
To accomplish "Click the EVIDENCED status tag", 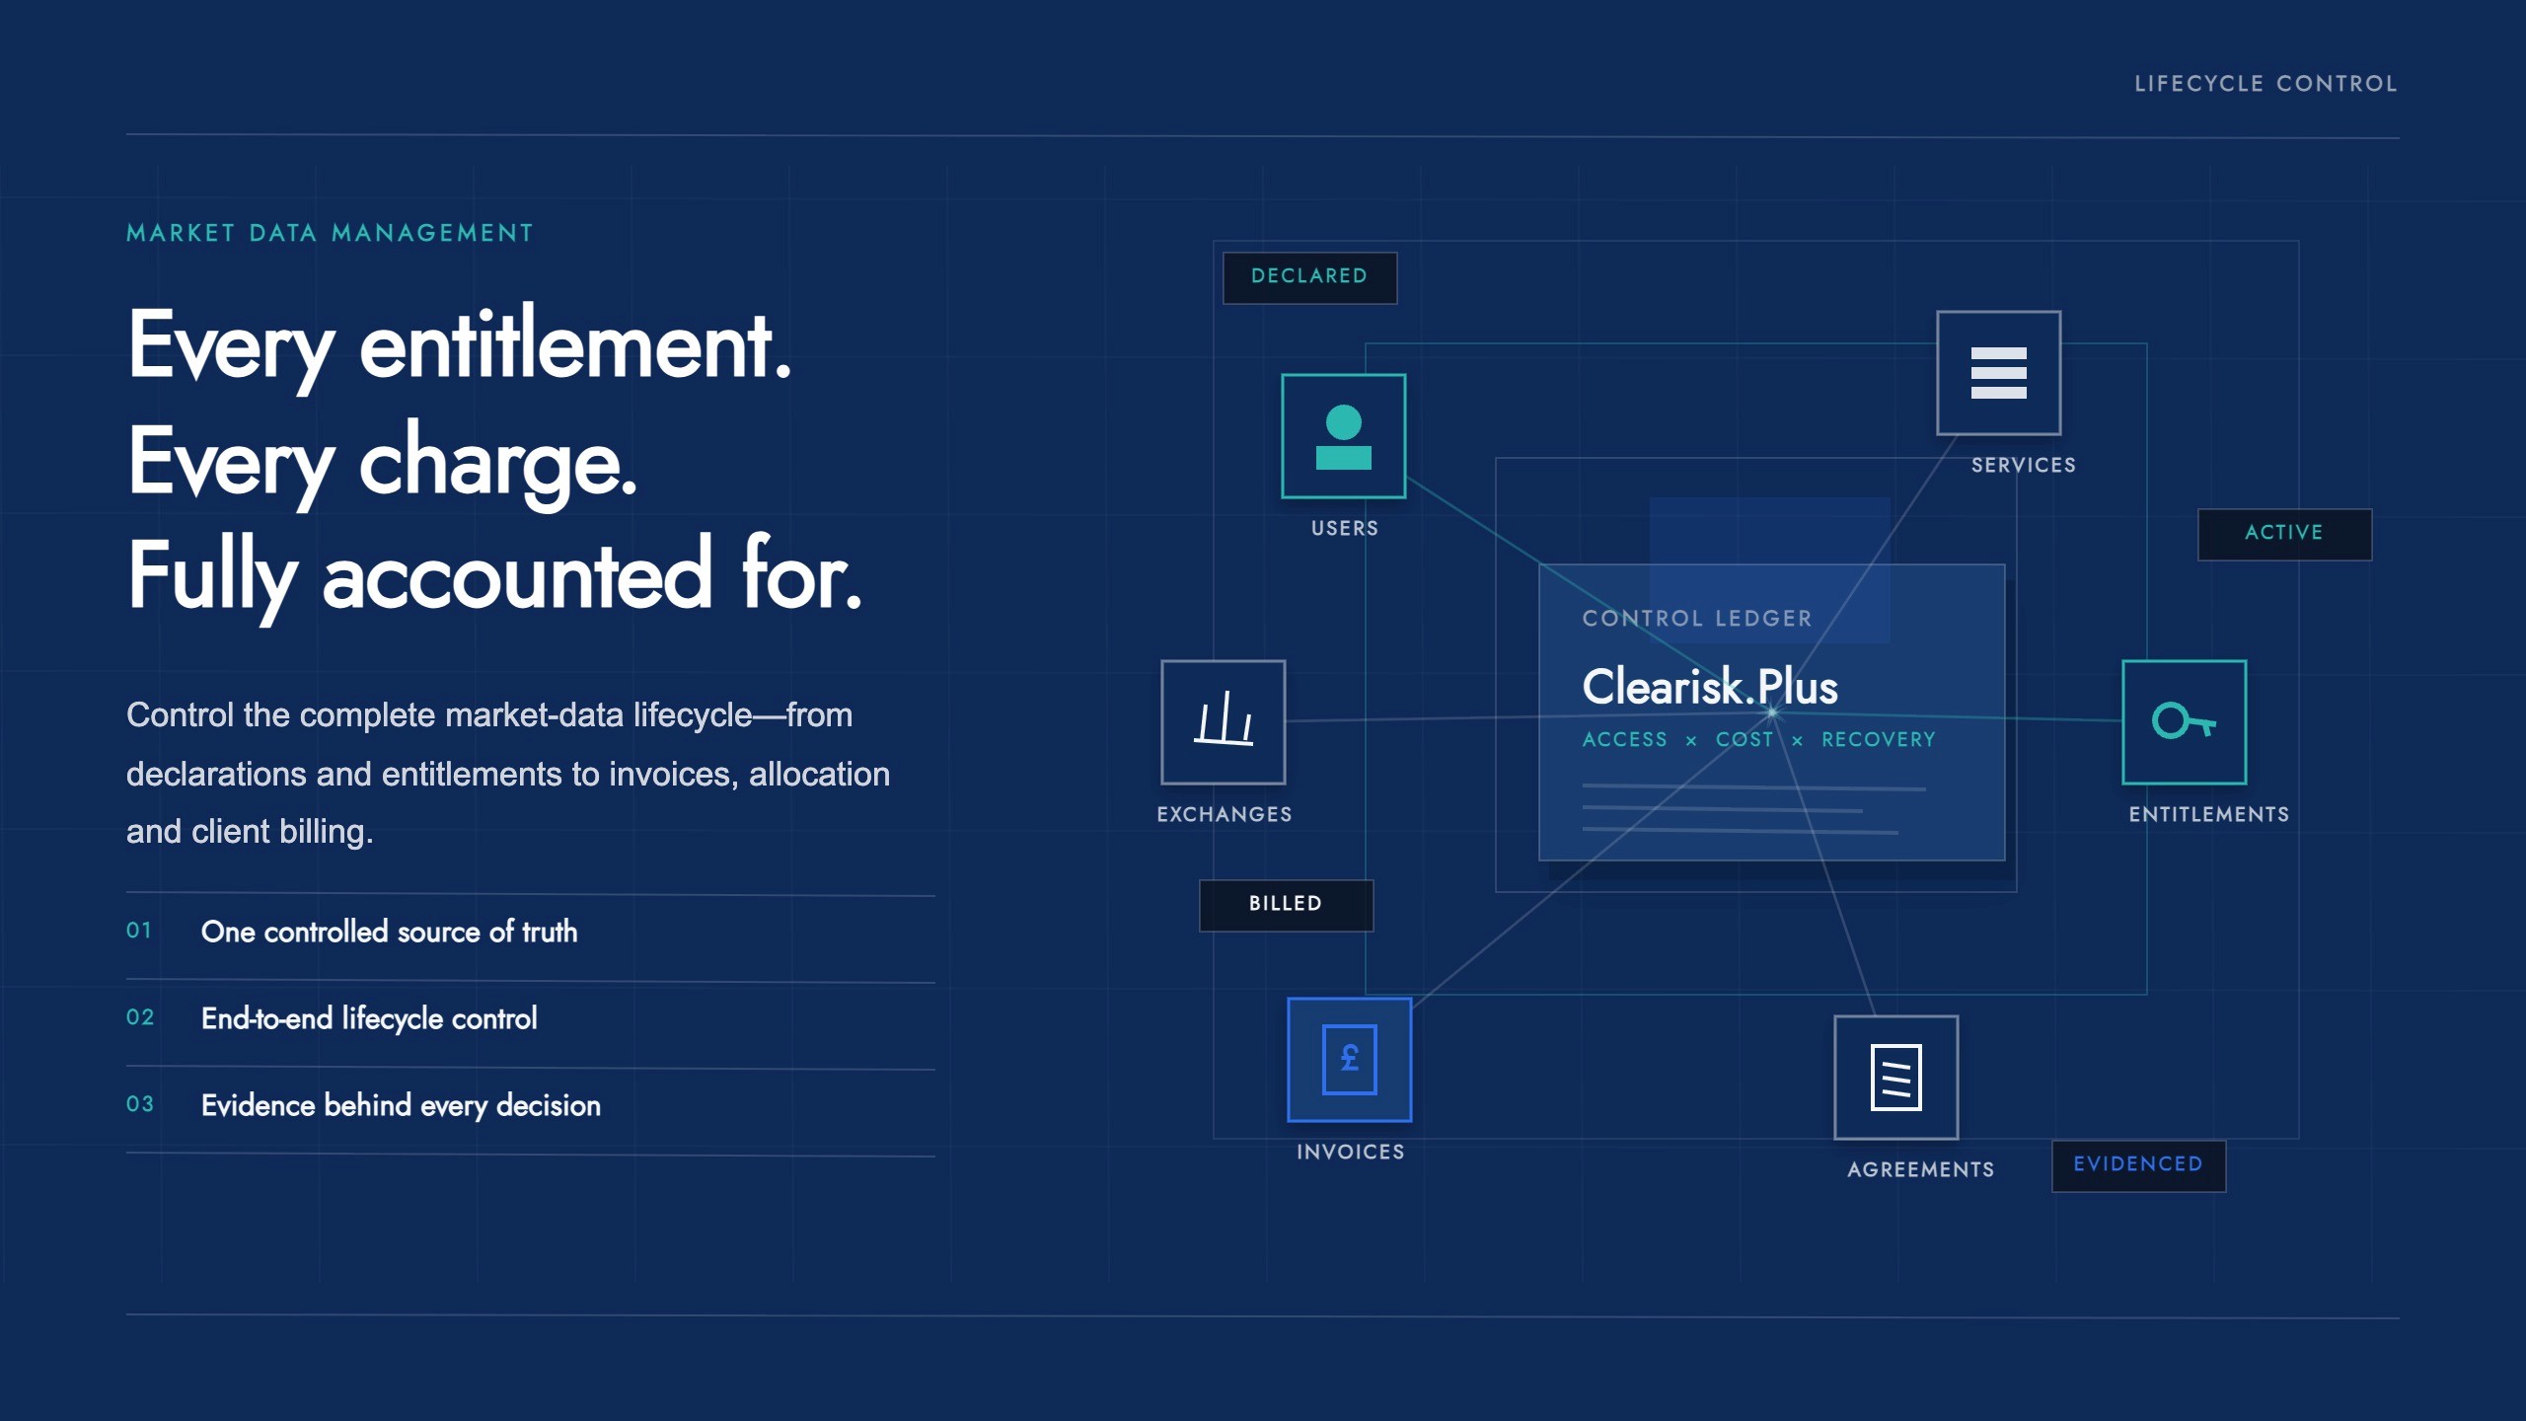I will tap(2138, 1165).
